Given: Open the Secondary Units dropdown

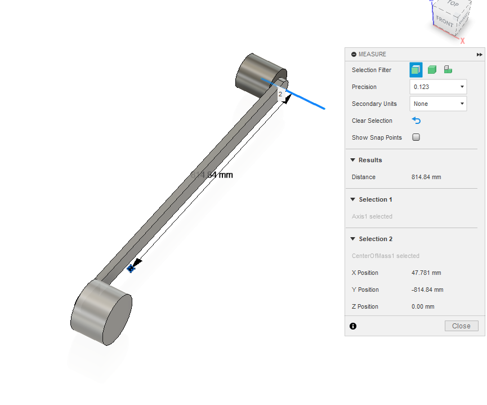Looking at the screenshot, I should pos(438,104).
